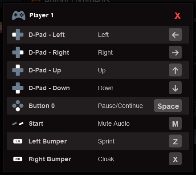
Task: Click the Start button icon
Action: coord(18,123)
